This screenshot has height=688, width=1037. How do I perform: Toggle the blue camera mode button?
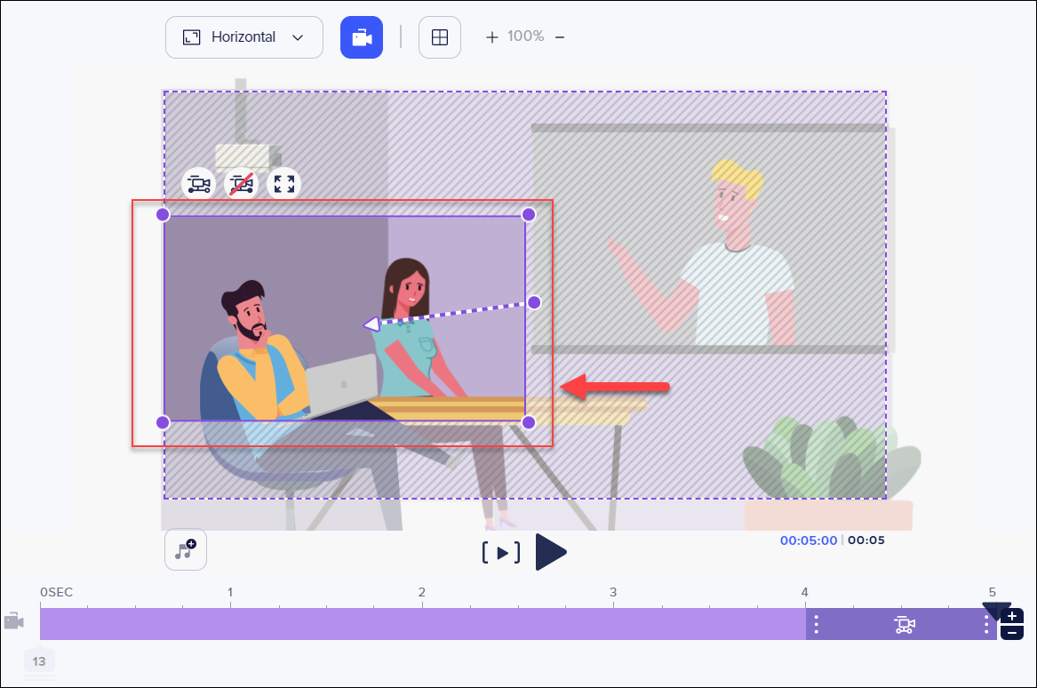(x=361, y=37)
